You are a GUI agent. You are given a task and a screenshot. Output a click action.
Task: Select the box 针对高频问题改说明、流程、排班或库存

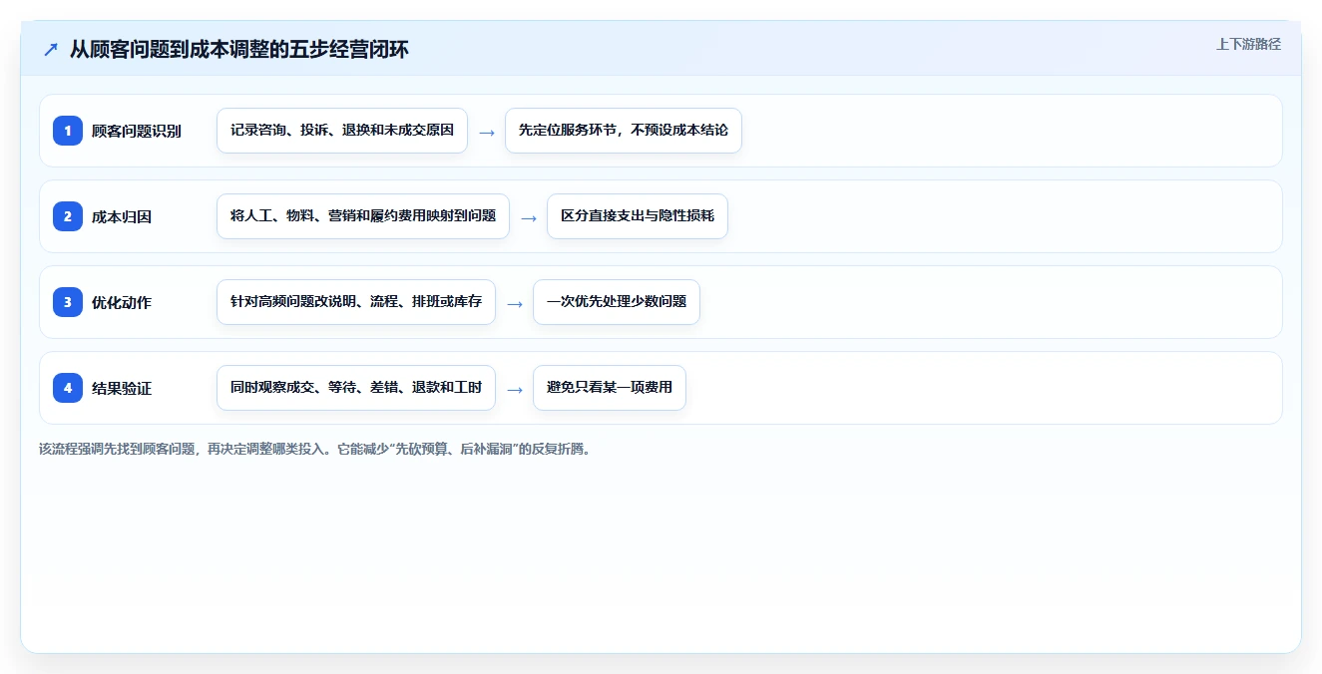click(x=356, y=302)
